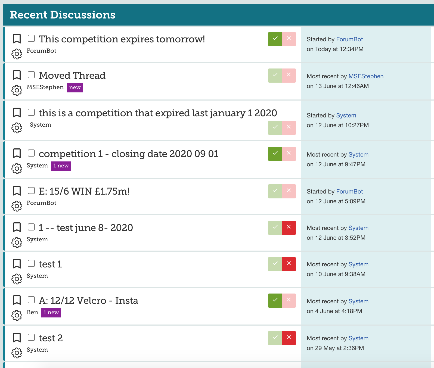Bookmark the 'test 1' discussion
Image resolution: width=434 pixels, height=368 pixels.
(17, 264)
